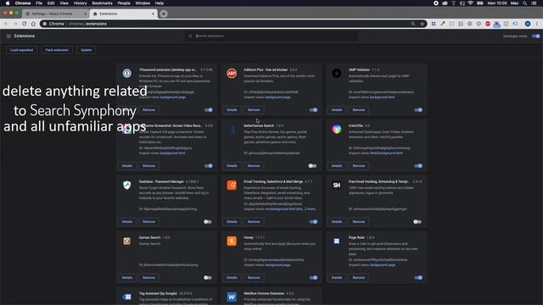
Task: Toggle Developer mode switch
Action: pos(535,36)
